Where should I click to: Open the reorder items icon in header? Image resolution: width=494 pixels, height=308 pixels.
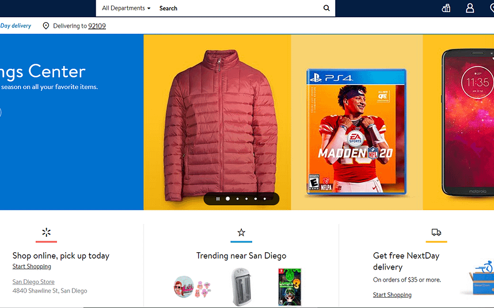[446, 8]
